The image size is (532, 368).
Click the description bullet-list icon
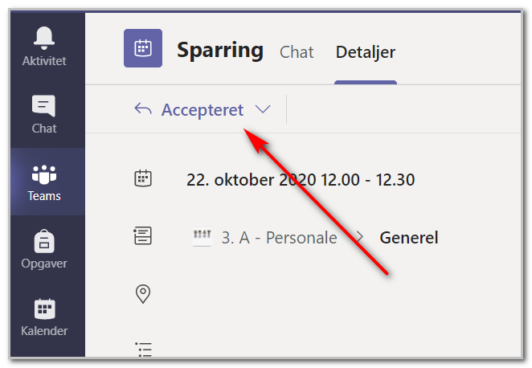coord(143,350)
